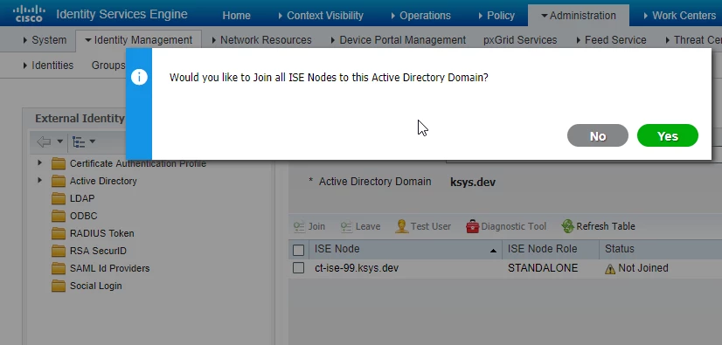Click the Test User icon

click(x=401, y=226)
